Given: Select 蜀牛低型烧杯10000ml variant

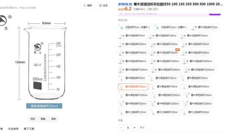Looking at the screenshot, I should (x=200, y=70).
